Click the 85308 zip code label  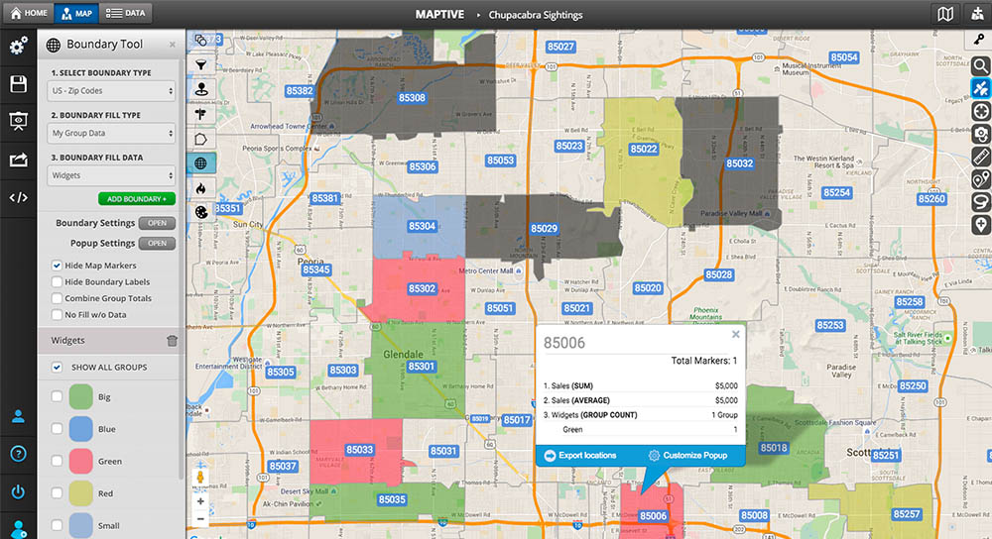(412, 98)
